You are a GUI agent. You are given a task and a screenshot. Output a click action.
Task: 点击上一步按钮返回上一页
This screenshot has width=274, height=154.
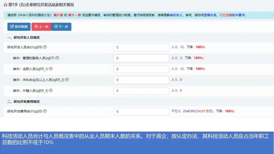[41, 26]
